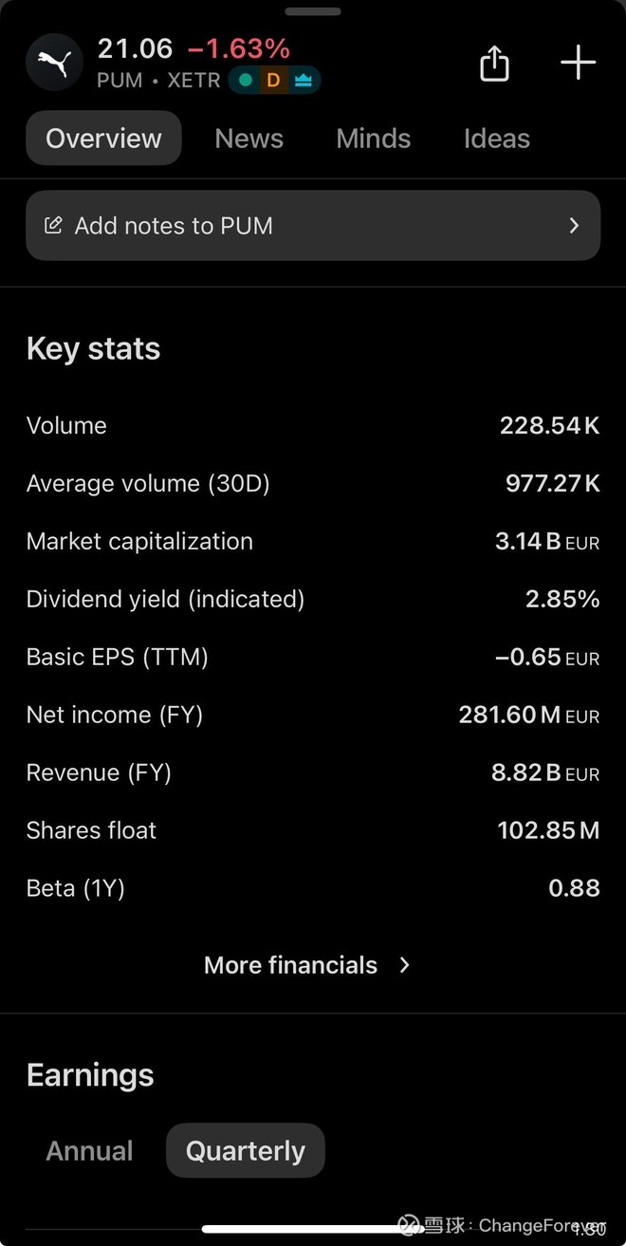Switch earnings to Annual view
This screenshot has width=626, height=1246.
coord(89,1151)
